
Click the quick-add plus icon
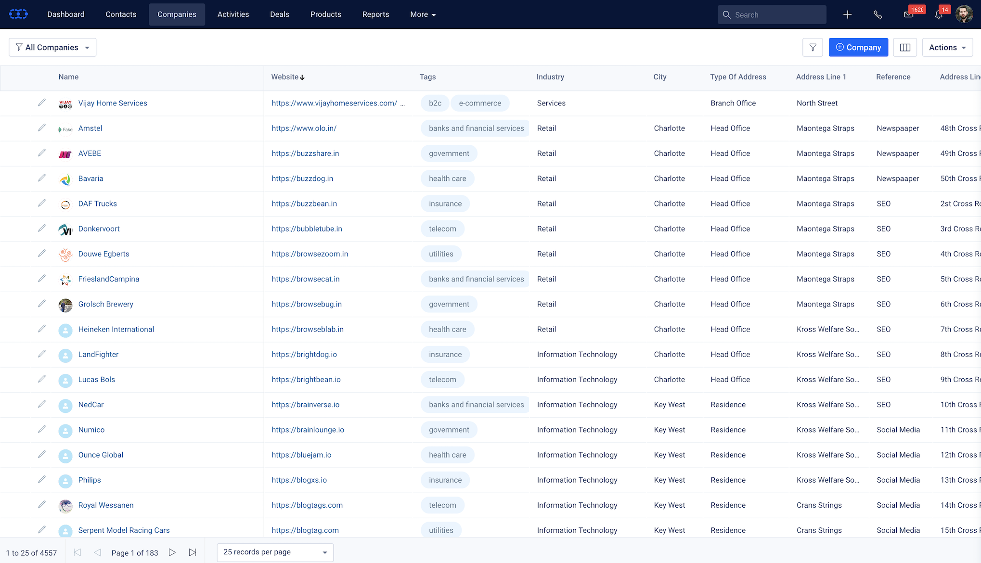point(847,14)
